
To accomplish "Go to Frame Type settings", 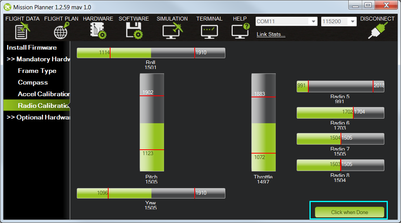I will point(37,71).
